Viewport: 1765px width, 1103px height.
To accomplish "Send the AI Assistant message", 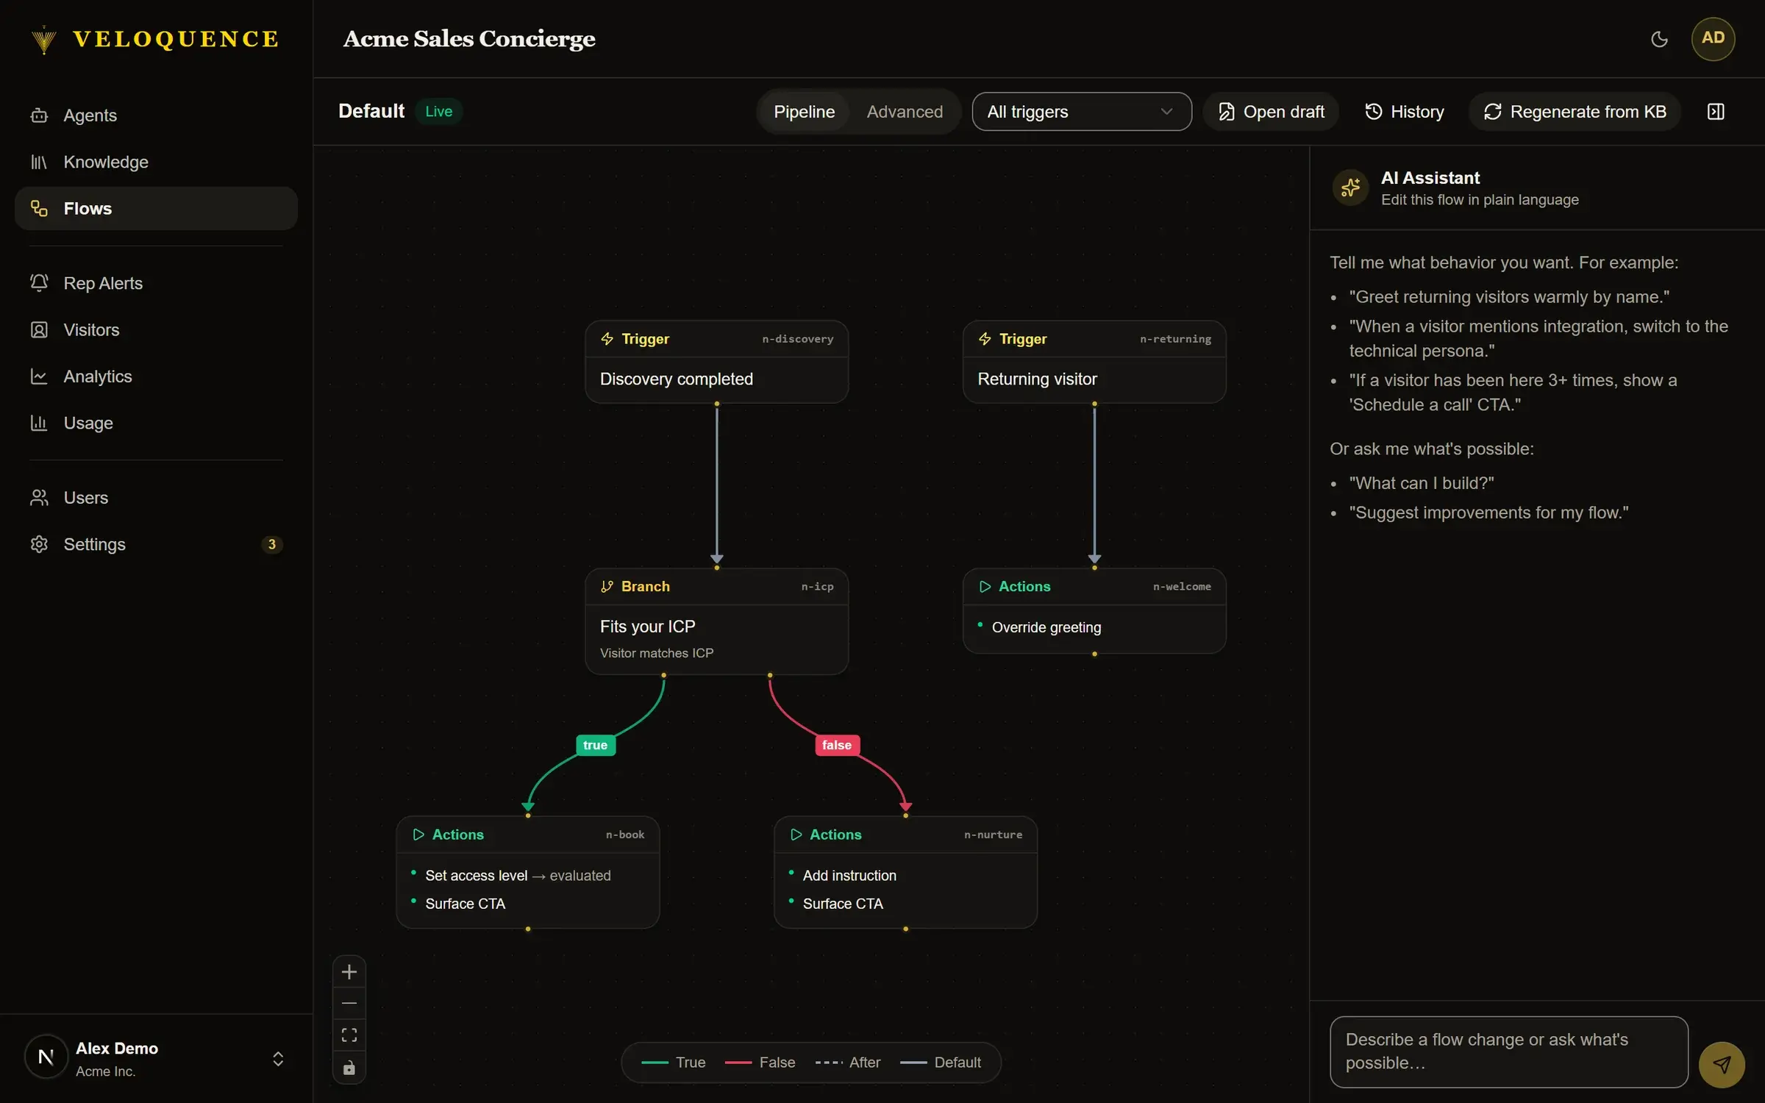I will click(1722, 1064).
